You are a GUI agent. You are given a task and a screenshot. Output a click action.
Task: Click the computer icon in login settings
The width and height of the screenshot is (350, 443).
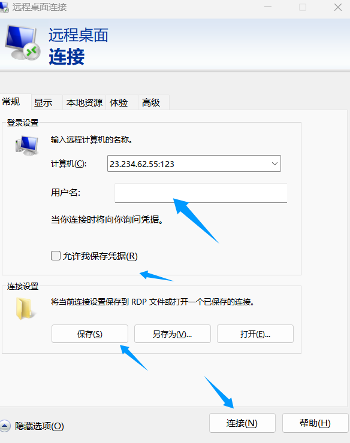27,145
